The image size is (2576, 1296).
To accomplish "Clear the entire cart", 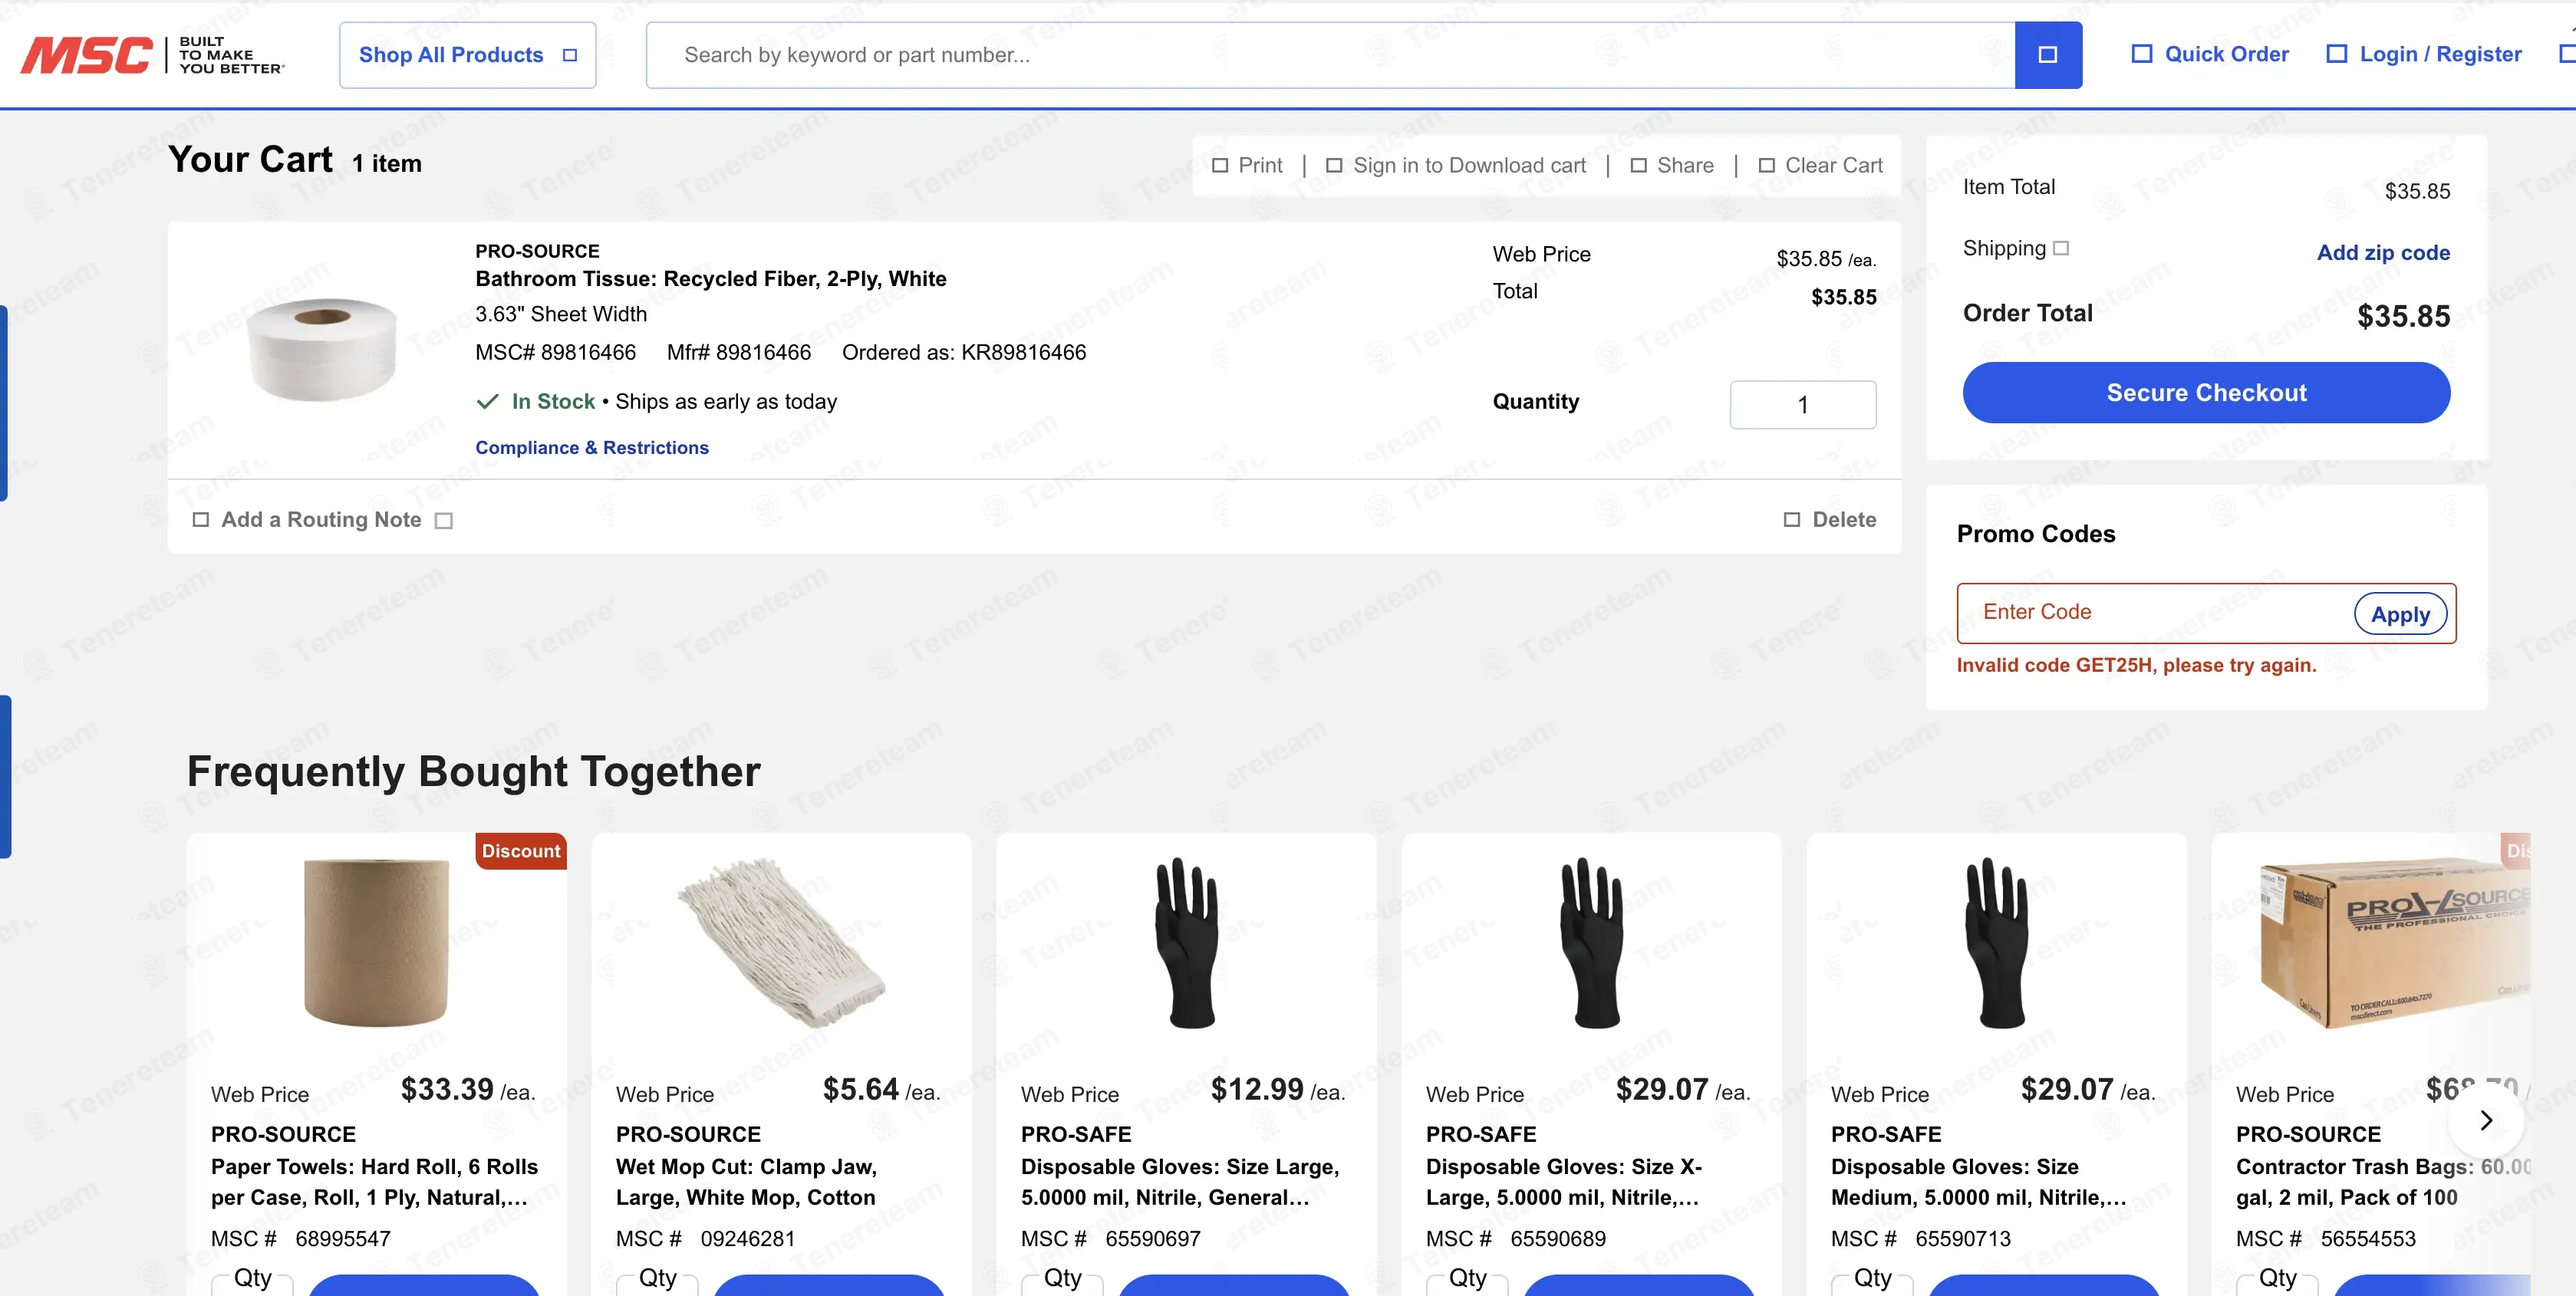I will click(x=1820, y=165).
